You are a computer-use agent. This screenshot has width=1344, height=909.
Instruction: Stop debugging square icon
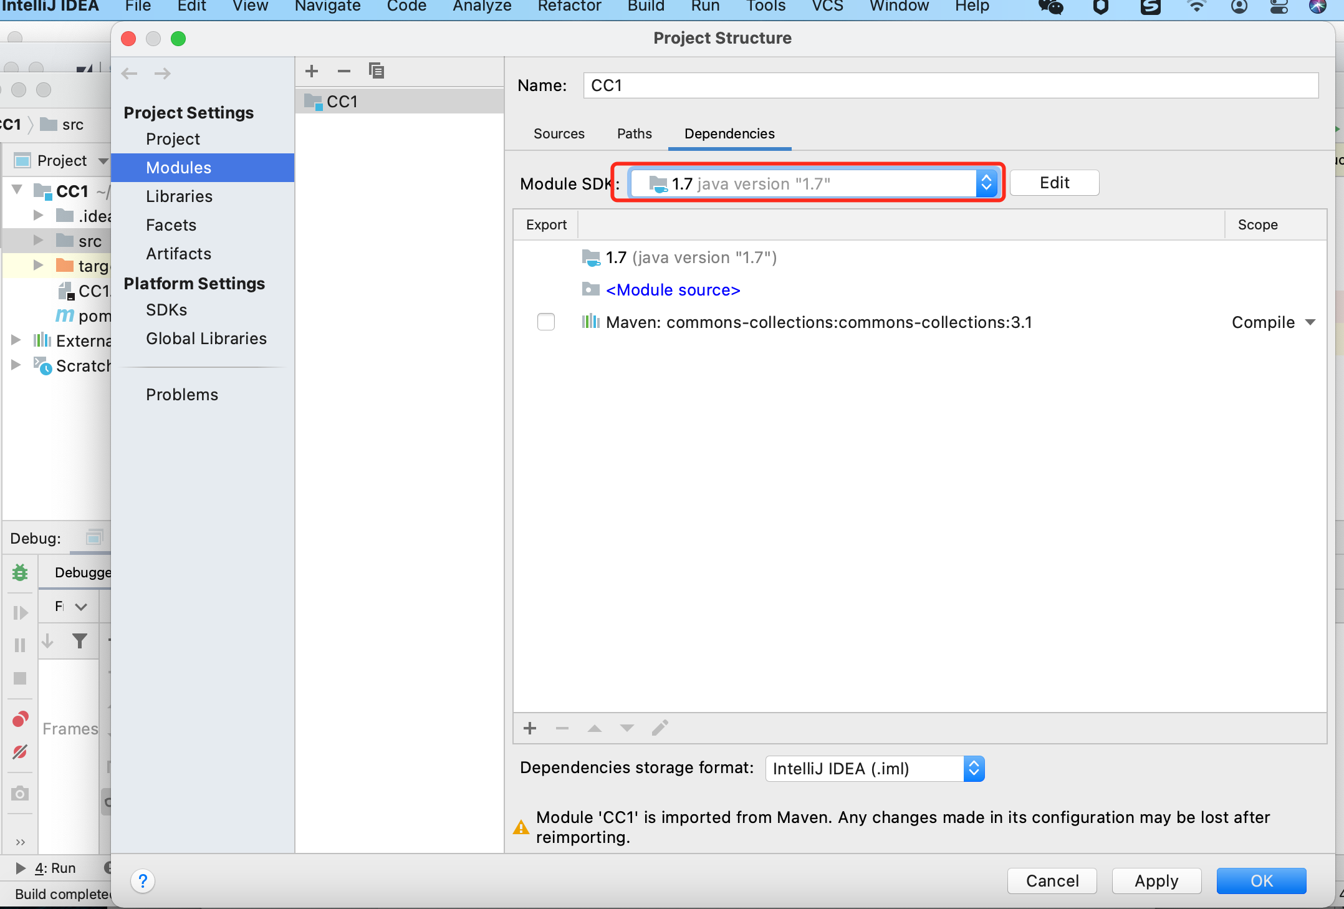tap(20, 678)
